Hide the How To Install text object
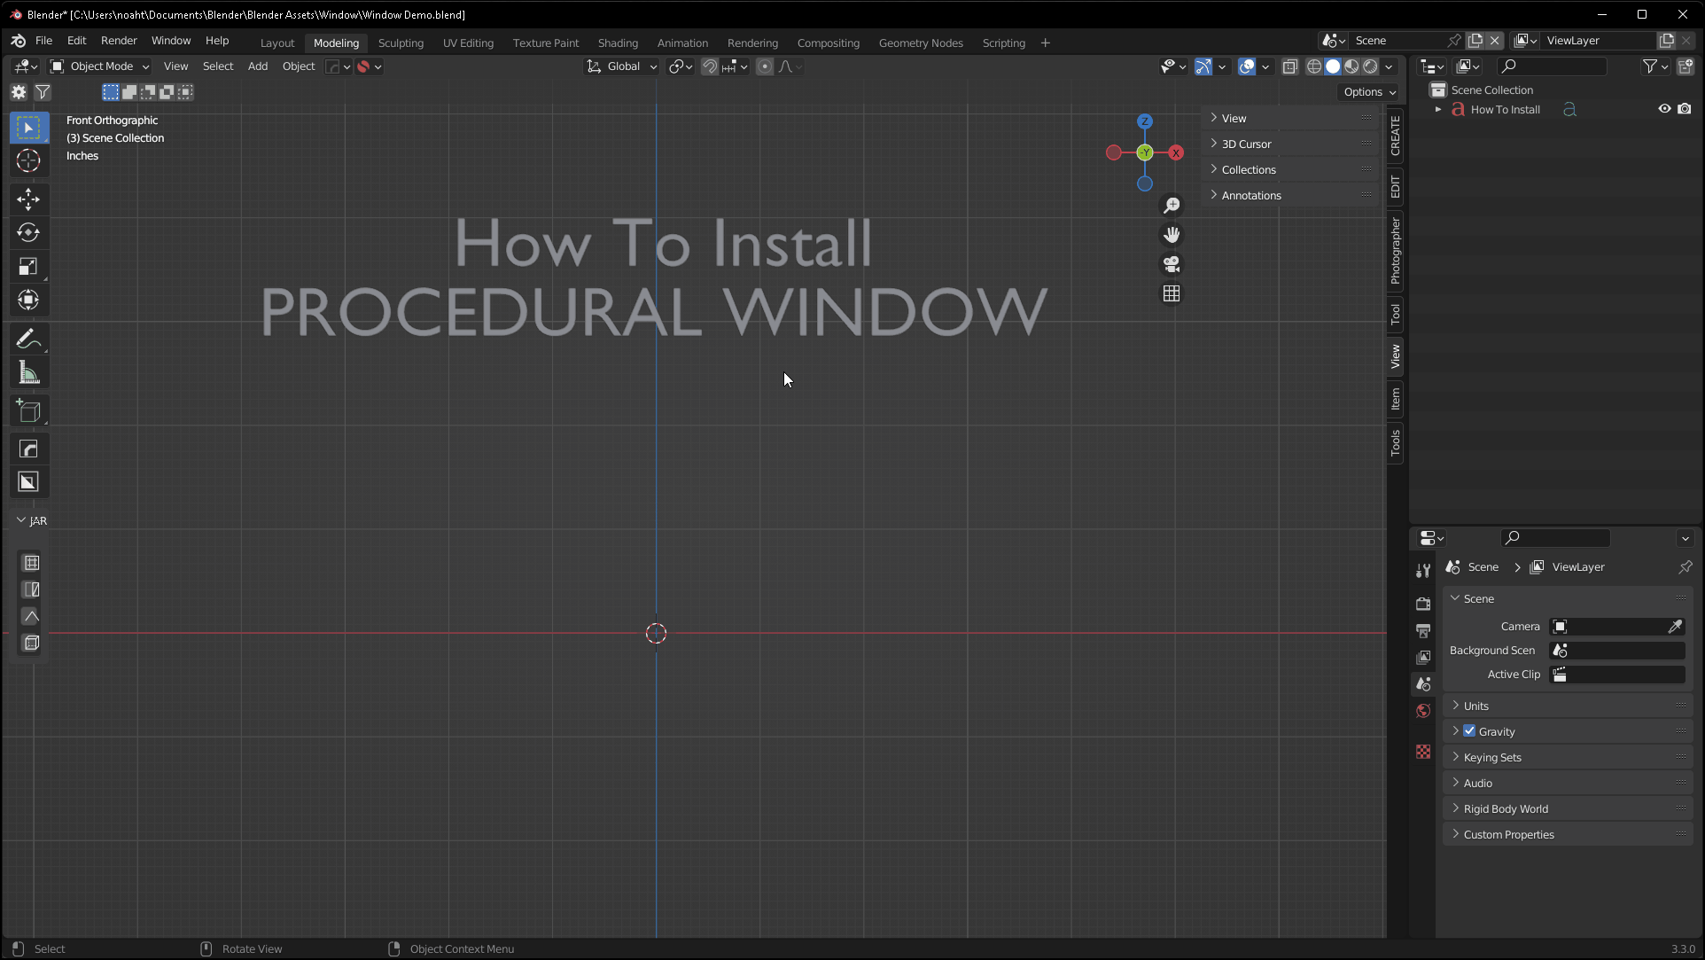The image size is (1705, 960). (1664, 109)
